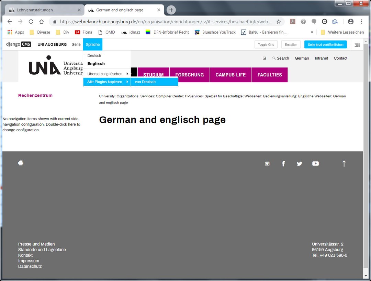Image resolution: width=371 pixels, height=281 pixels.
Task: Open the Diverse bookmarks folder
Action: pos(40,32)
